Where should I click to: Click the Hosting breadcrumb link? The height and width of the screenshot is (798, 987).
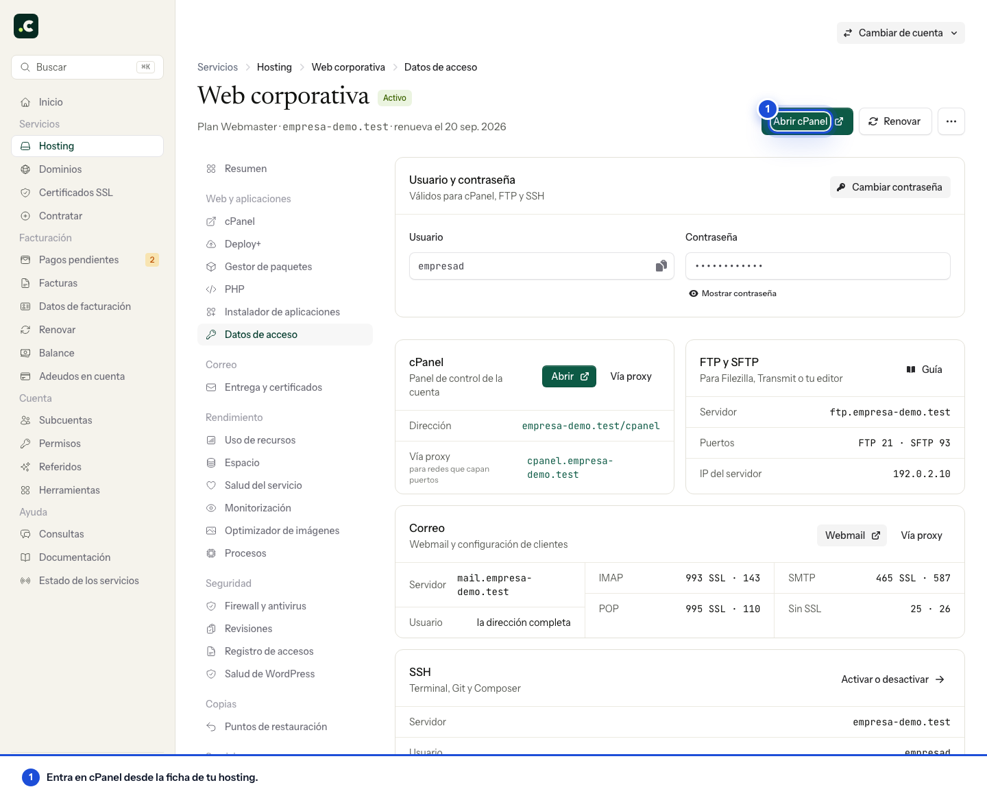click(x=274, y=67)
